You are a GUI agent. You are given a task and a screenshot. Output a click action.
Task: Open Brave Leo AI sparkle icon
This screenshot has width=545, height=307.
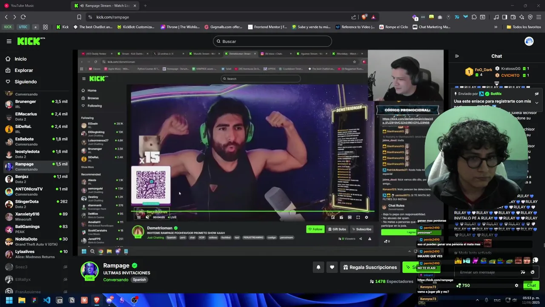click(522, 17)
